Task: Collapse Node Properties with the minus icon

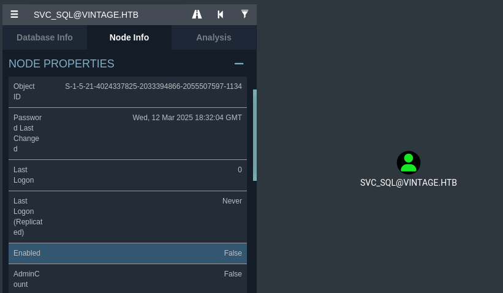Action: pos(239,64)
